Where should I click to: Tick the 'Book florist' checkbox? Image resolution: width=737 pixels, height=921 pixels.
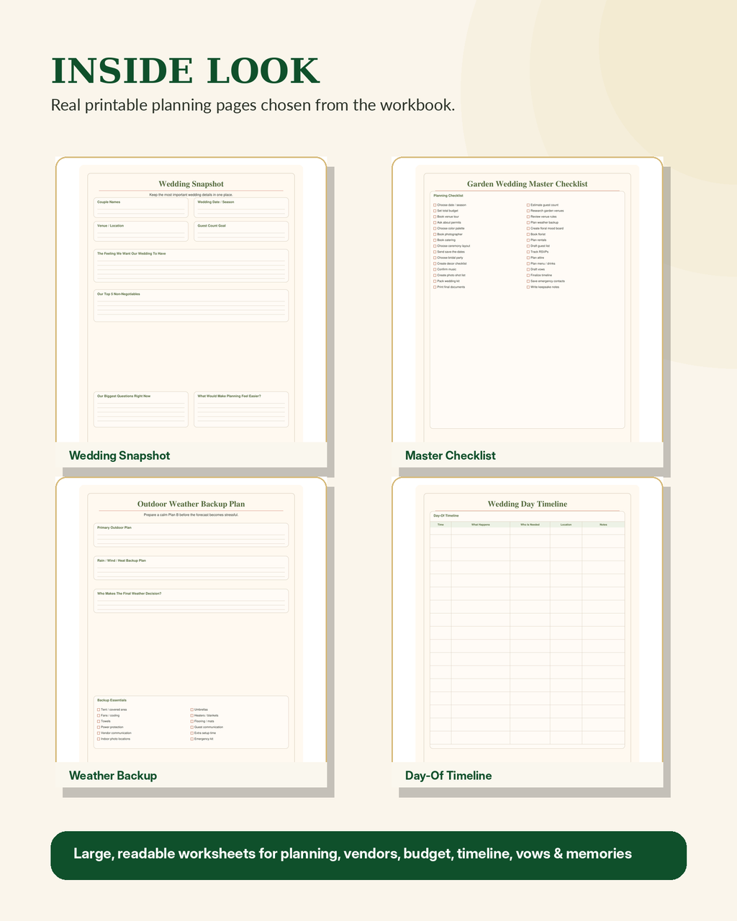pyautogui.click(x=528, y=235)
